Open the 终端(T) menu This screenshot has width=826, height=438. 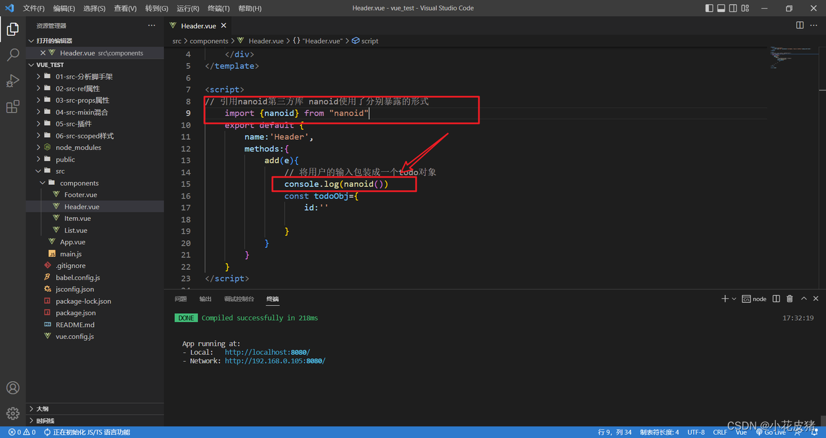(219, 8)
